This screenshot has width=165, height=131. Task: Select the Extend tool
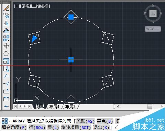6,84
